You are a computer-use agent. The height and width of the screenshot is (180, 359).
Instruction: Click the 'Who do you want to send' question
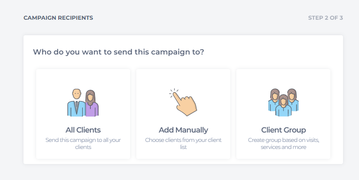(x=118, y=52)
